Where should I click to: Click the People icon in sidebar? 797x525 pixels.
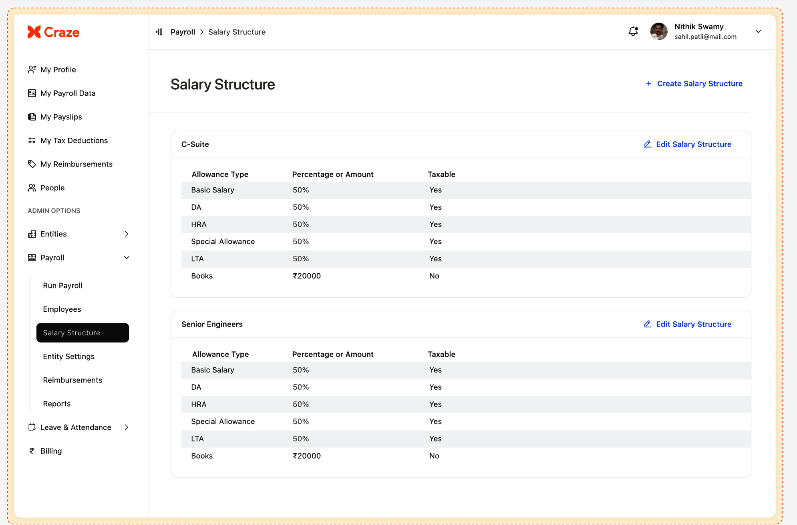point(32,187)
